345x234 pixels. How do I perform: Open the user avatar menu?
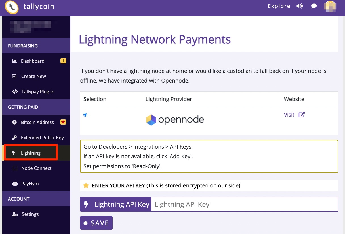point(330,6)
